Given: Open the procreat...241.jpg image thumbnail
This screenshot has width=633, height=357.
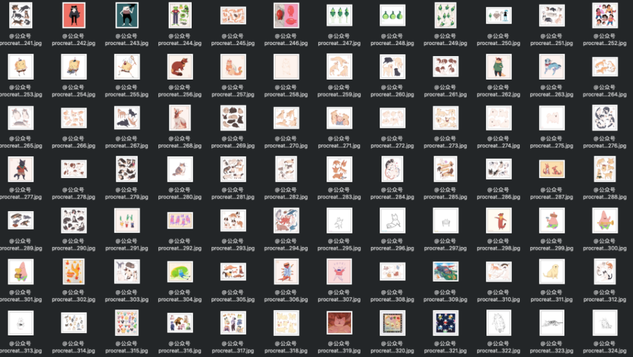Looking at the screenshot, I should (x=20, y=15).
